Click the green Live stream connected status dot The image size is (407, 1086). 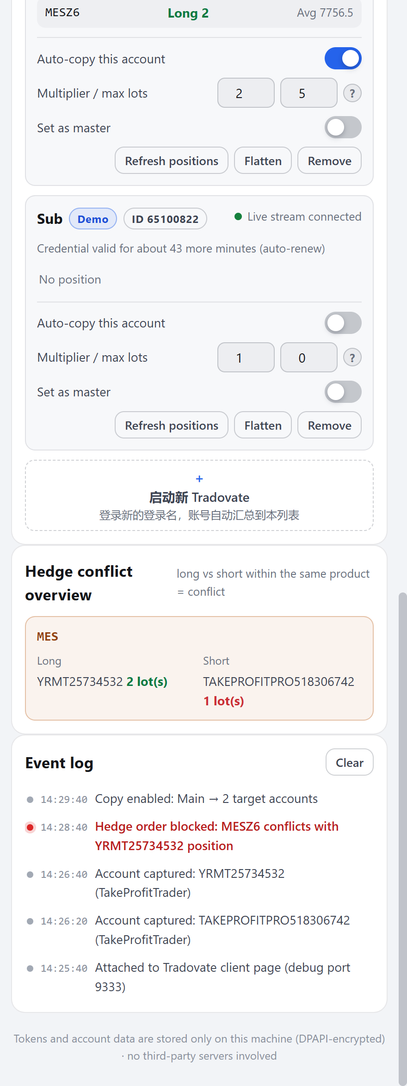pos(238,216)
